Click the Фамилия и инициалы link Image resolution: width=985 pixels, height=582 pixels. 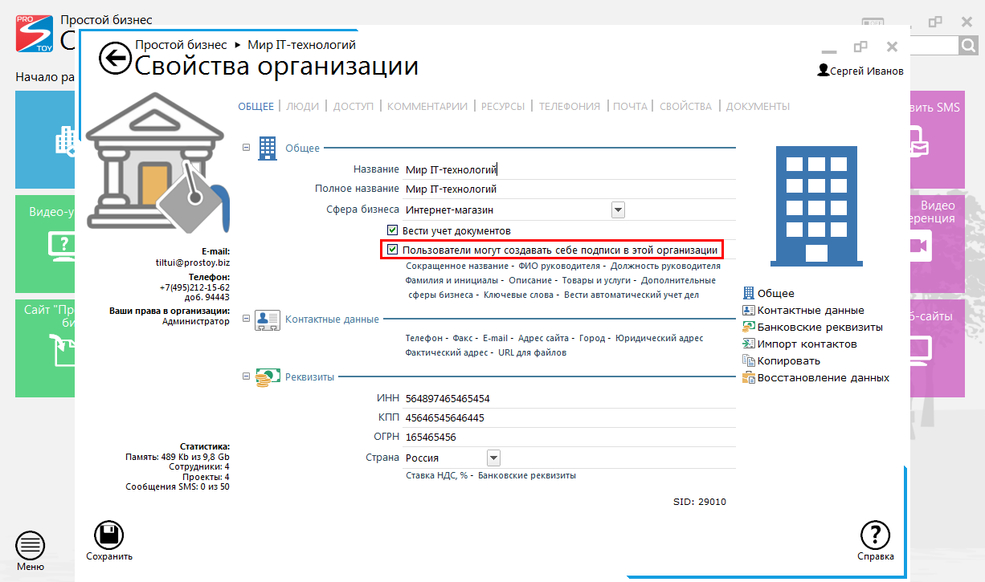(452, 280)
